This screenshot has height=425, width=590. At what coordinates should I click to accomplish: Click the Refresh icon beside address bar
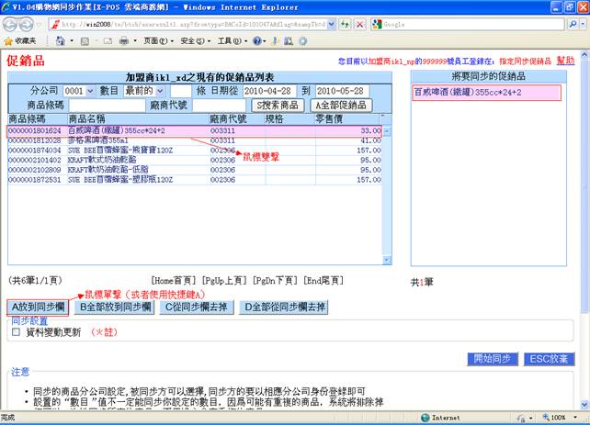click(344, 24)
